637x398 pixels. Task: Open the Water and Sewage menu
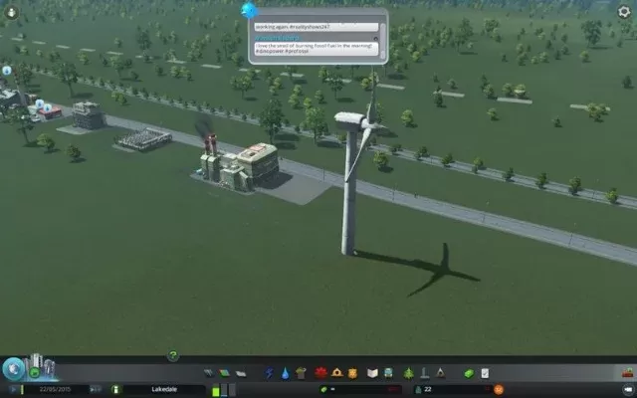[x=286, y=373]
